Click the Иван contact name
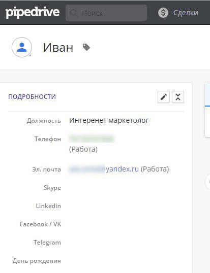 point(58,48)
